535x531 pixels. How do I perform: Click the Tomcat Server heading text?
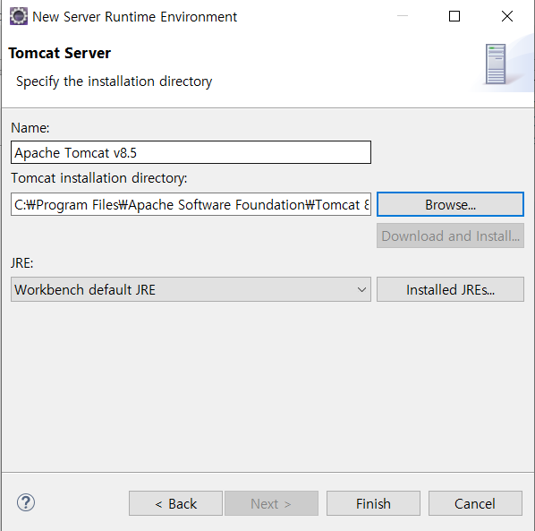(60, 53)
